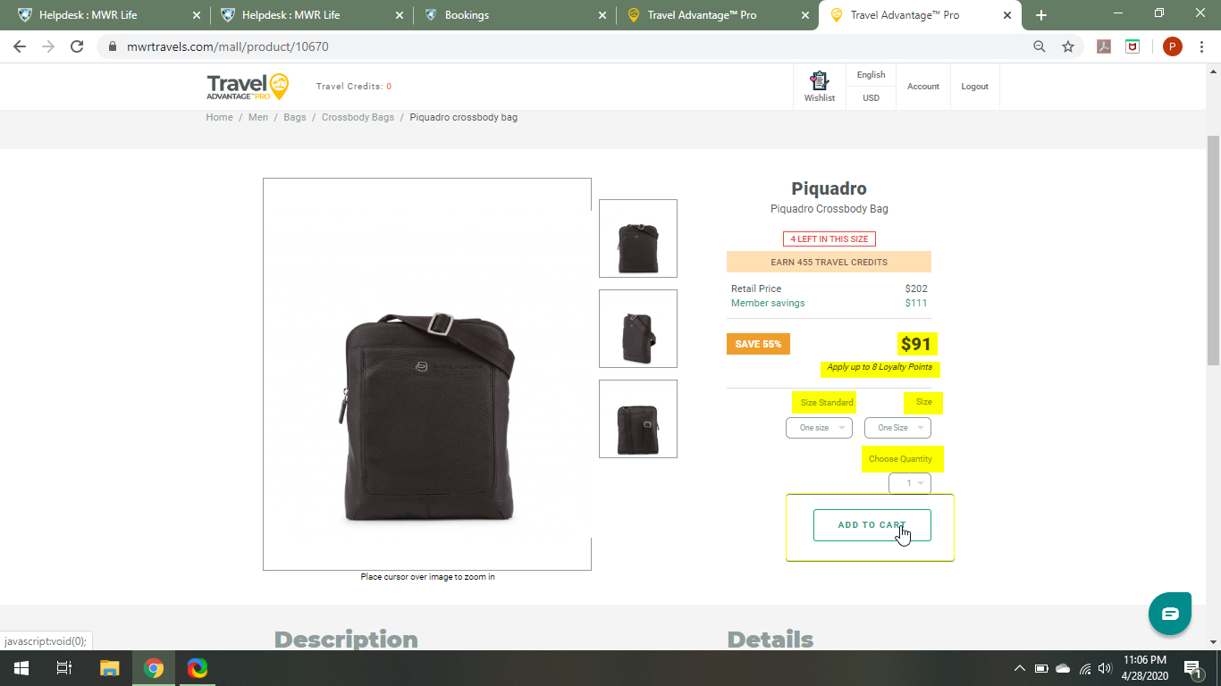Go to Home breadcrumb
The image size is (1221, 686).
(219, 117)
